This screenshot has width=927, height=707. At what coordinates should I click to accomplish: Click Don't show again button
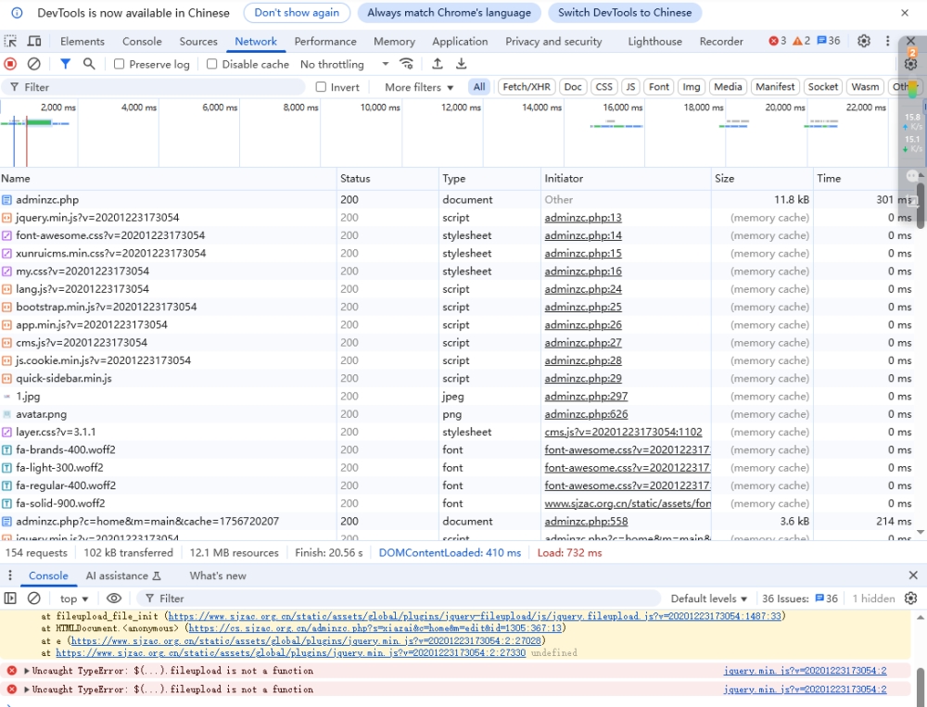click(297, 12)
